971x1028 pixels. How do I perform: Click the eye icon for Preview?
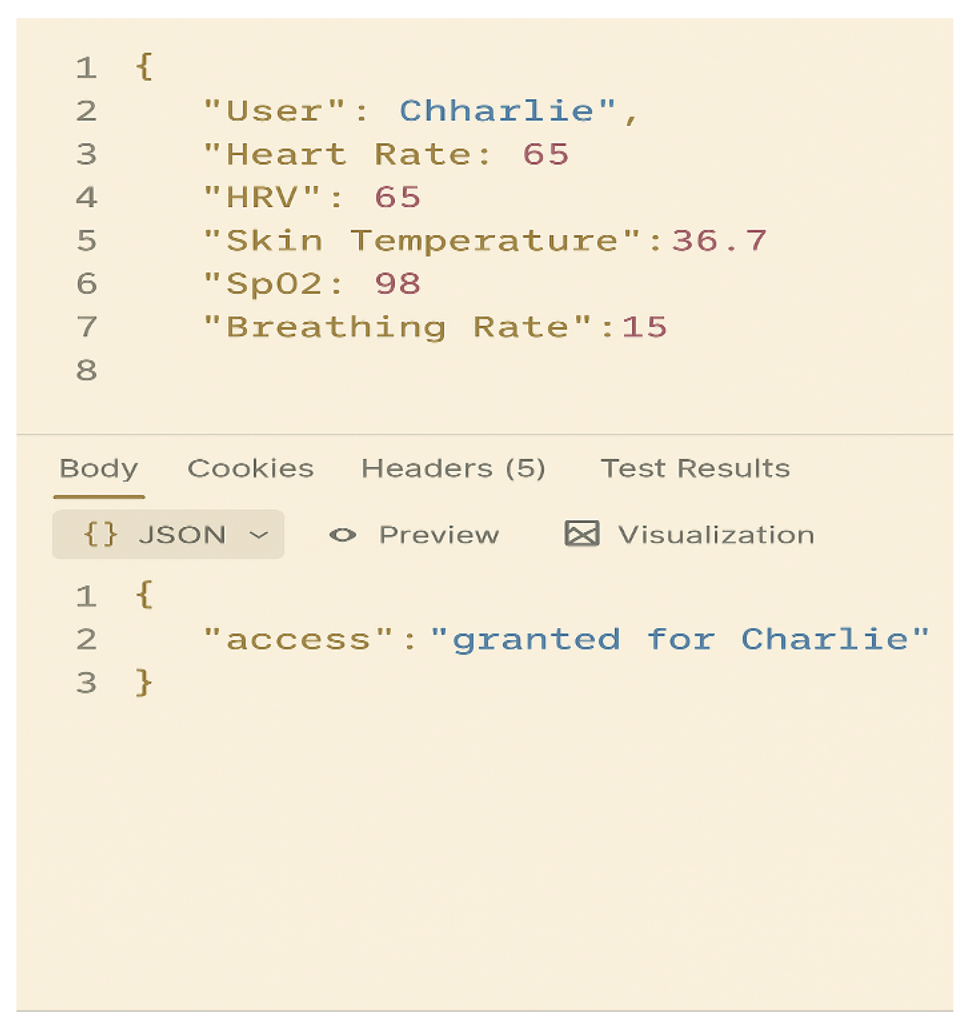(x=342, y=535)
